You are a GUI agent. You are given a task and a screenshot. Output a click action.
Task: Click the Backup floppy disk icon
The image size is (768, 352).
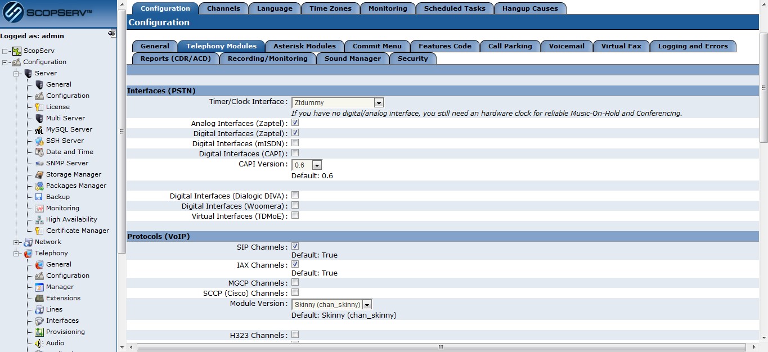[x=39, y=197]
